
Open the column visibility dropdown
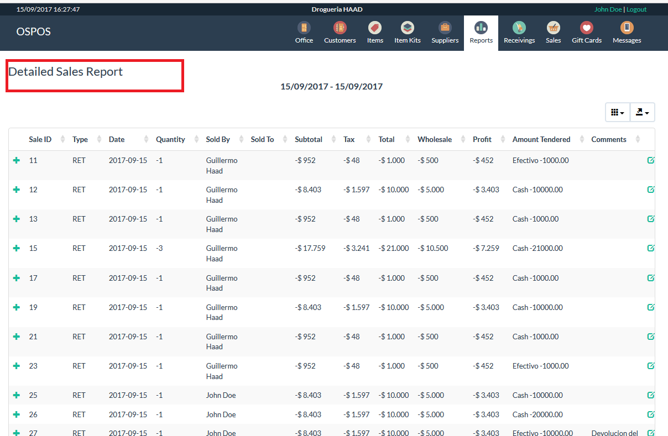point(617,112)
